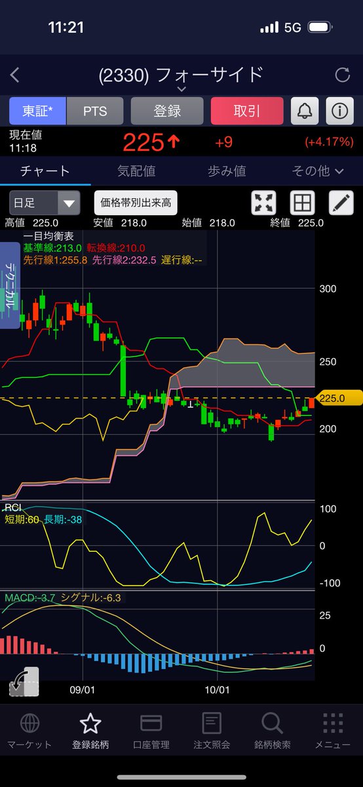
Task: Expand chevron below stock name
Action: coord(181,89)
